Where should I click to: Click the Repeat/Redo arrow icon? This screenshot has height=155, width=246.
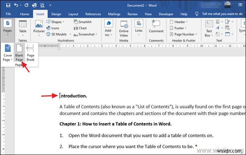pos(26,5)
